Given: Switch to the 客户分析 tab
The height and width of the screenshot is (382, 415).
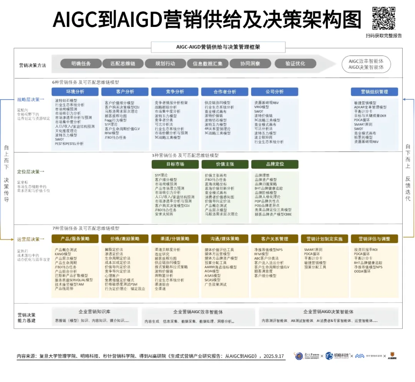Looking at the screenshot, I should (124, 92).
